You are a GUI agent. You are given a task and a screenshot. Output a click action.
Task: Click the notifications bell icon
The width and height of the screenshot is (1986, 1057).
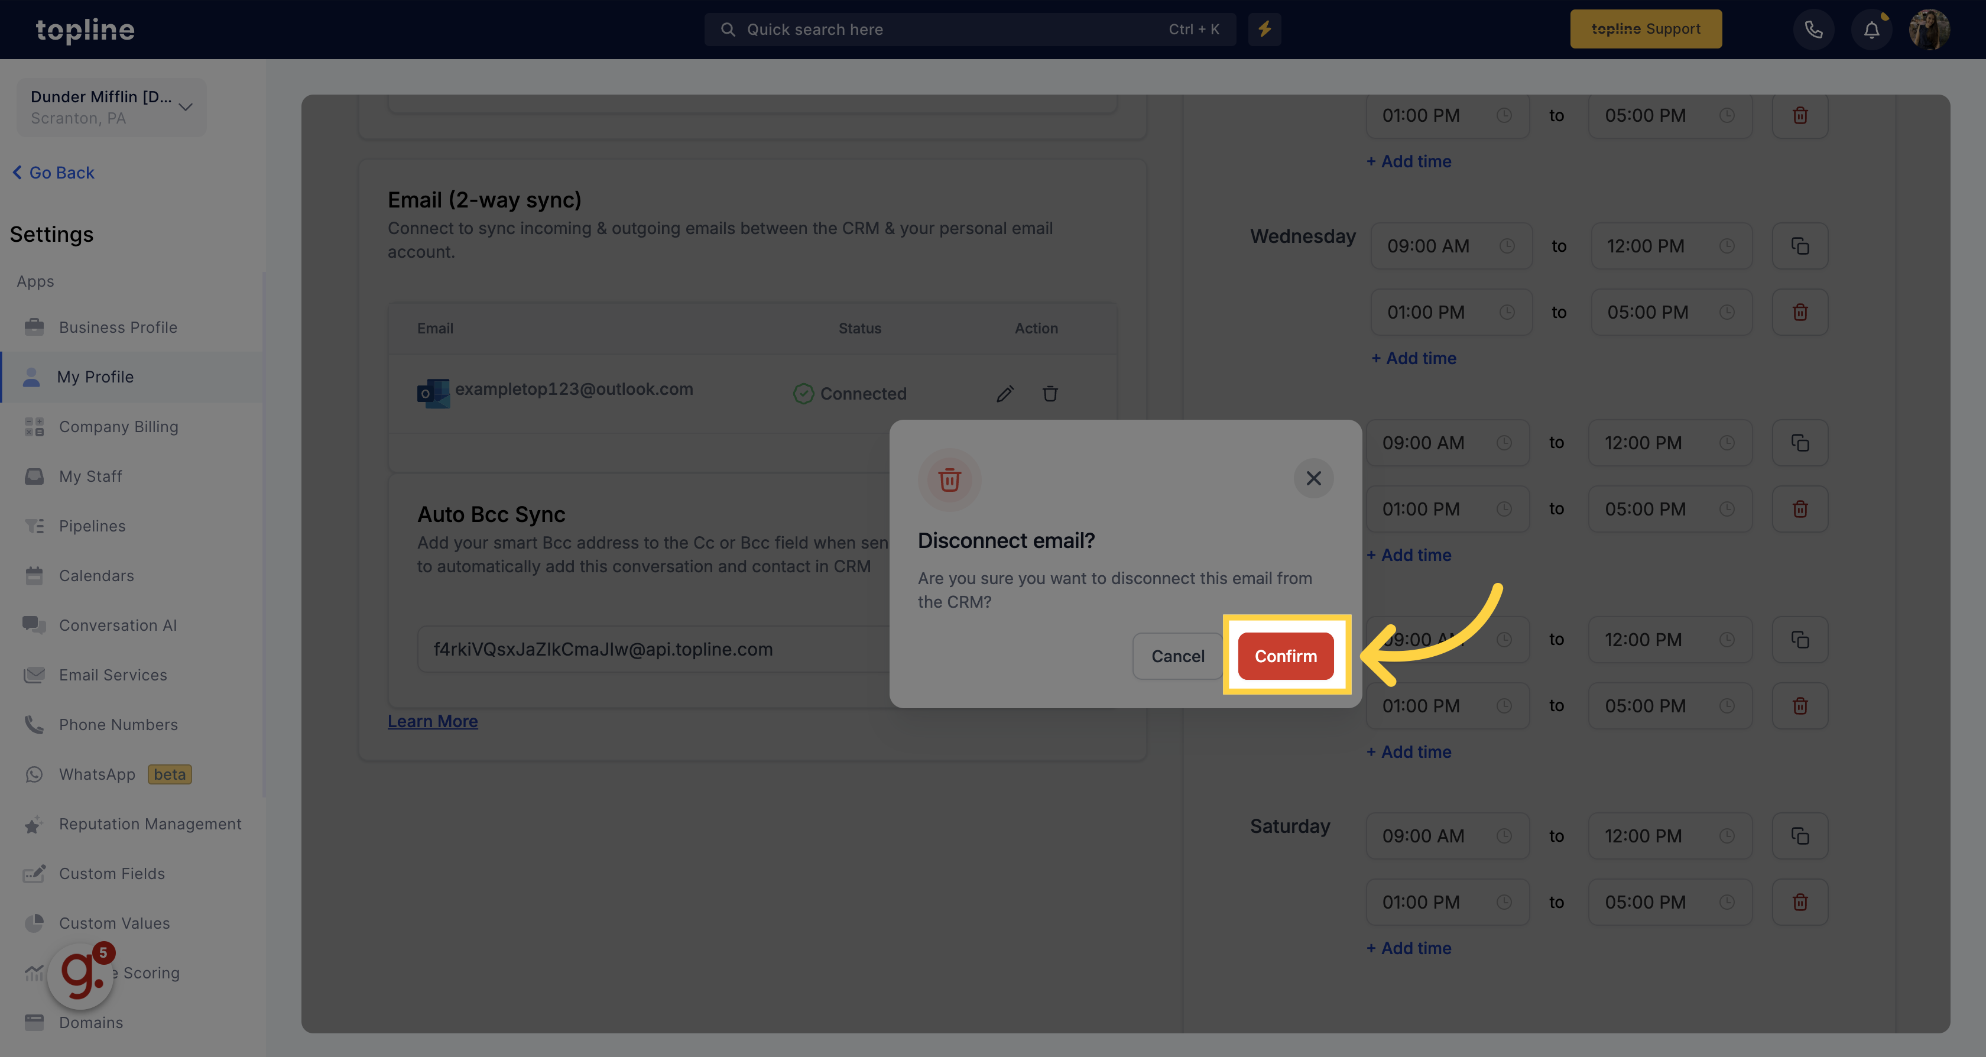tap(1870, 29)
